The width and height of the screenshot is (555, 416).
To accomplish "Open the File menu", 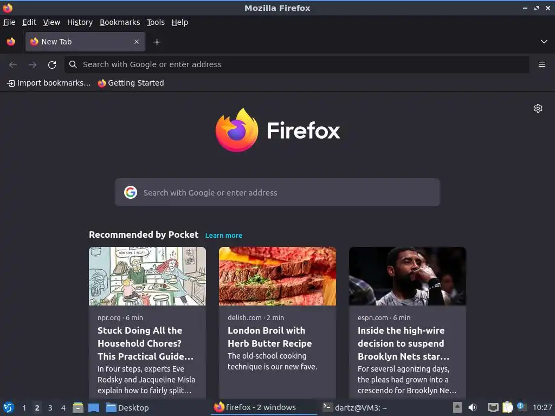I will coord(9,22).
